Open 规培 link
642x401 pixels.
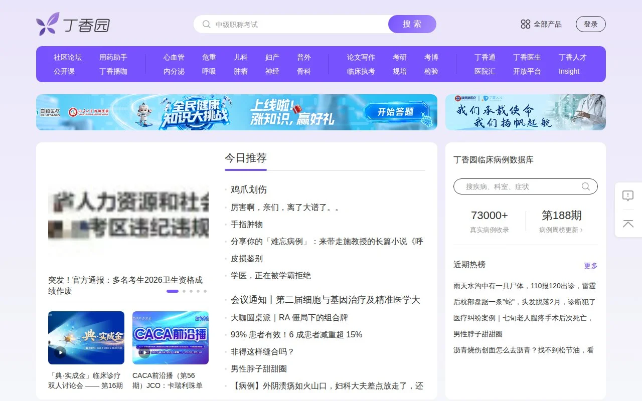point(400,71)
